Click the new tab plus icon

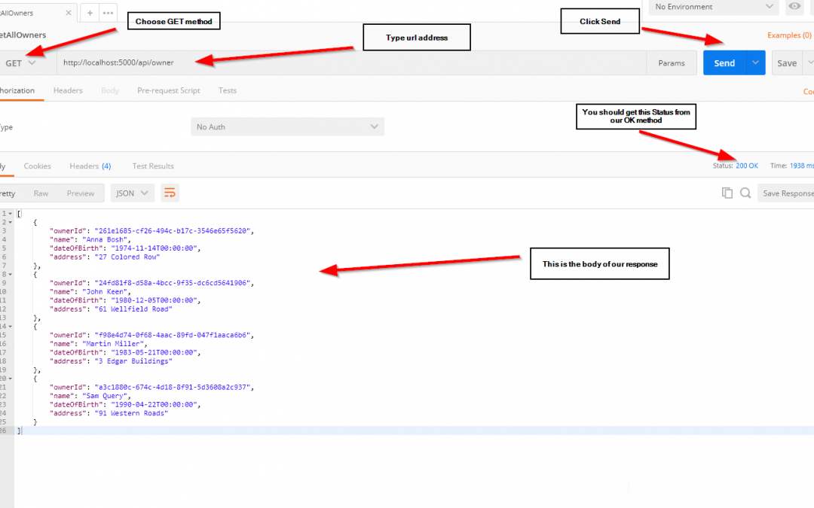click(x=90, y=13)
